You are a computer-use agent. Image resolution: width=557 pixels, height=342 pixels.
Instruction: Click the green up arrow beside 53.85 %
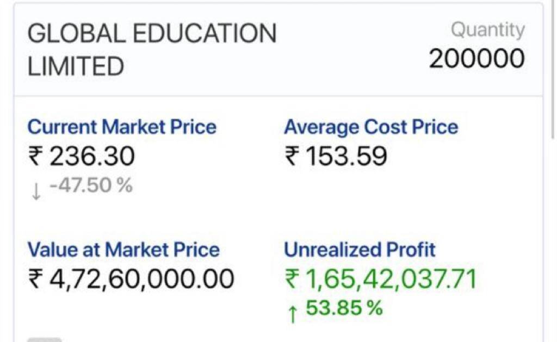(293, 314)
